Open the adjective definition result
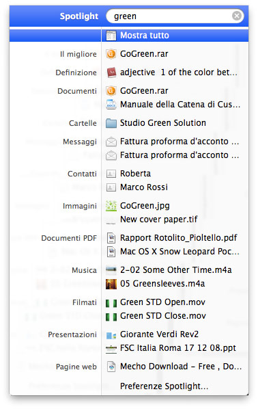The height and width of the screenshot is (409, 258). 179,72
